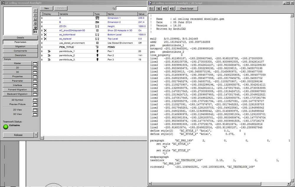Viewport: 295px width, 187px height.
Task: Open the 2D script
Action: click(17, 68)
